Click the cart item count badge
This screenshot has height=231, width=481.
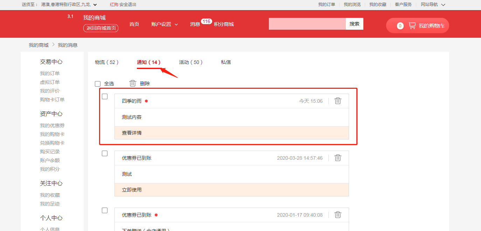coord(400,26)
